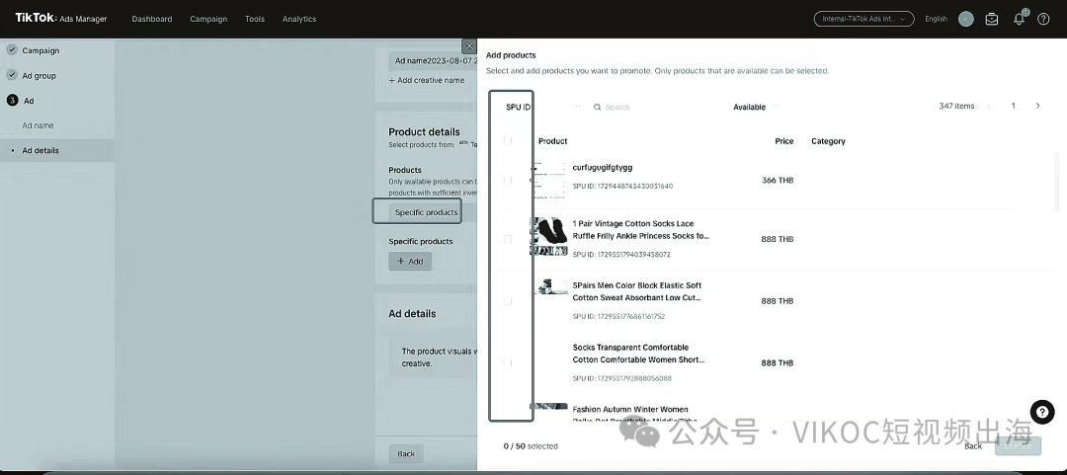Open the notifications bell icon
The width and height of the screenshot is (1067, 475).
click(x=1019, y=19)
